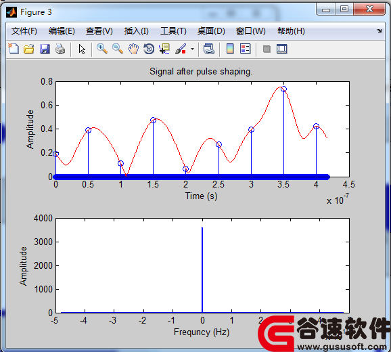This screenshot has width=391, height=352.
Task: Toggle the Insert Legend icon
Action: [246, 49]
